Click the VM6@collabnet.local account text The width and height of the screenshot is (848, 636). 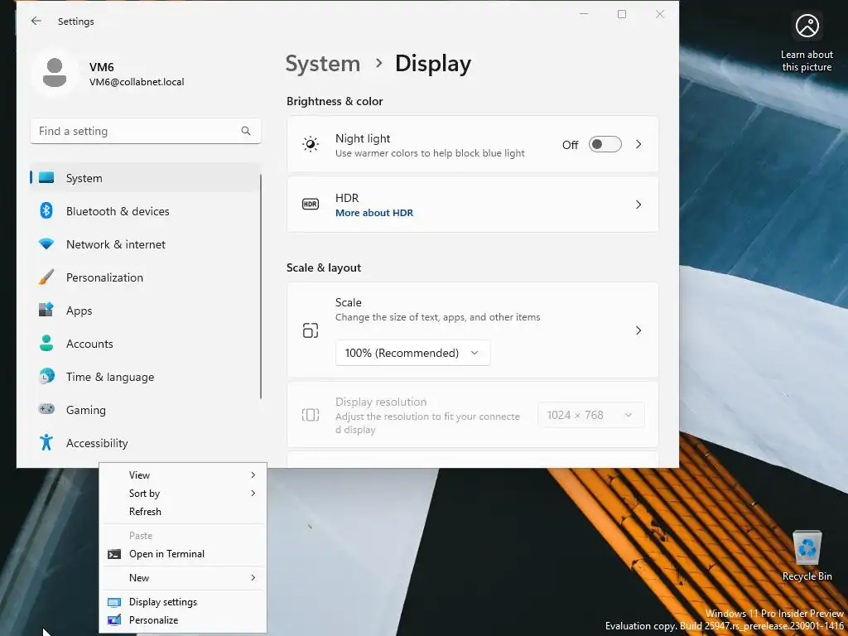coord(137,82)
